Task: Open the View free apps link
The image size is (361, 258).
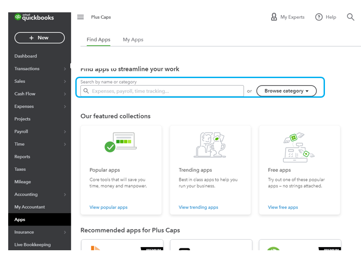Action: click(x=283, y=207)
